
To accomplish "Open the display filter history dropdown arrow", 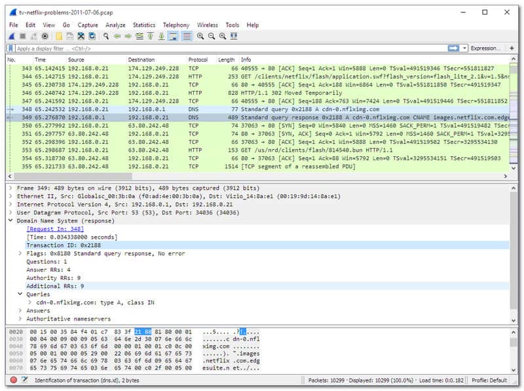I will point(465,48).
